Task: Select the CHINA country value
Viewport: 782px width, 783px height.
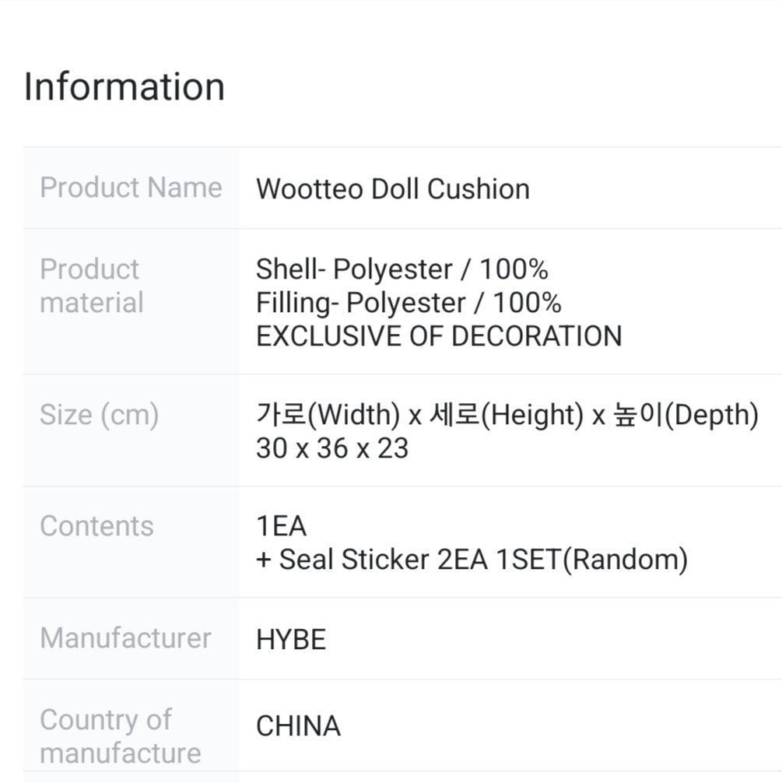Action: tap(298, 726)
